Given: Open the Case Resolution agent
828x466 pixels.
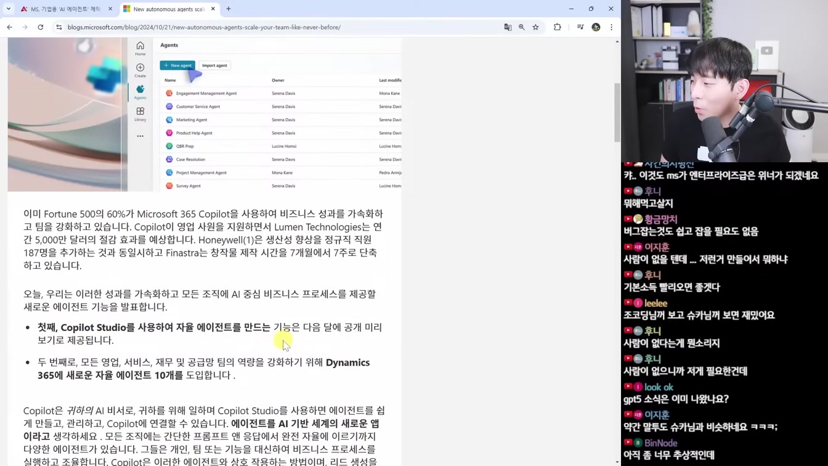Looking at the screenshot, I should coord(281,159).
